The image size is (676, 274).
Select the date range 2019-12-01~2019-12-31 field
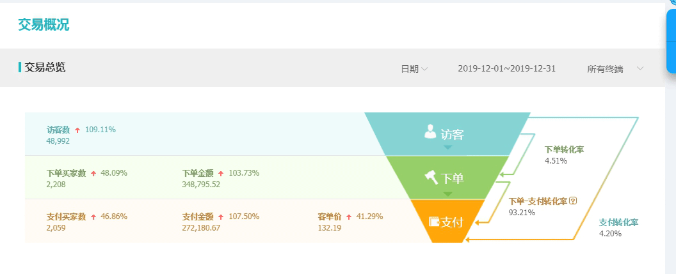click(x=506, y=69)
